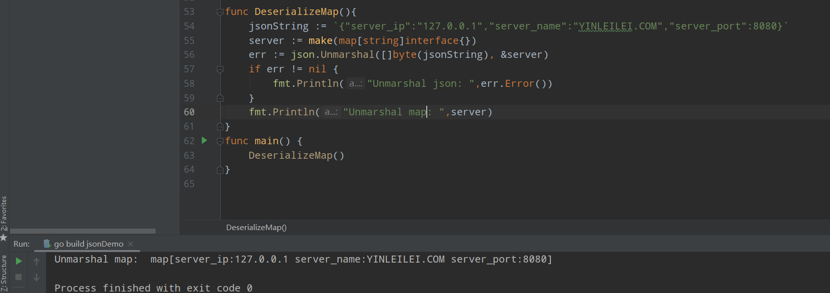Viewport: 830px width, 293px height.
Task: Click the DeserializeMap() breadcrumb
Action: pyautogui.click(x=256, y=227)
